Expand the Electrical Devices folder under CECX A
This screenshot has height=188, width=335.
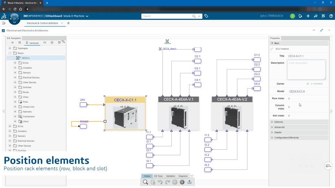[x=15, y=77]
